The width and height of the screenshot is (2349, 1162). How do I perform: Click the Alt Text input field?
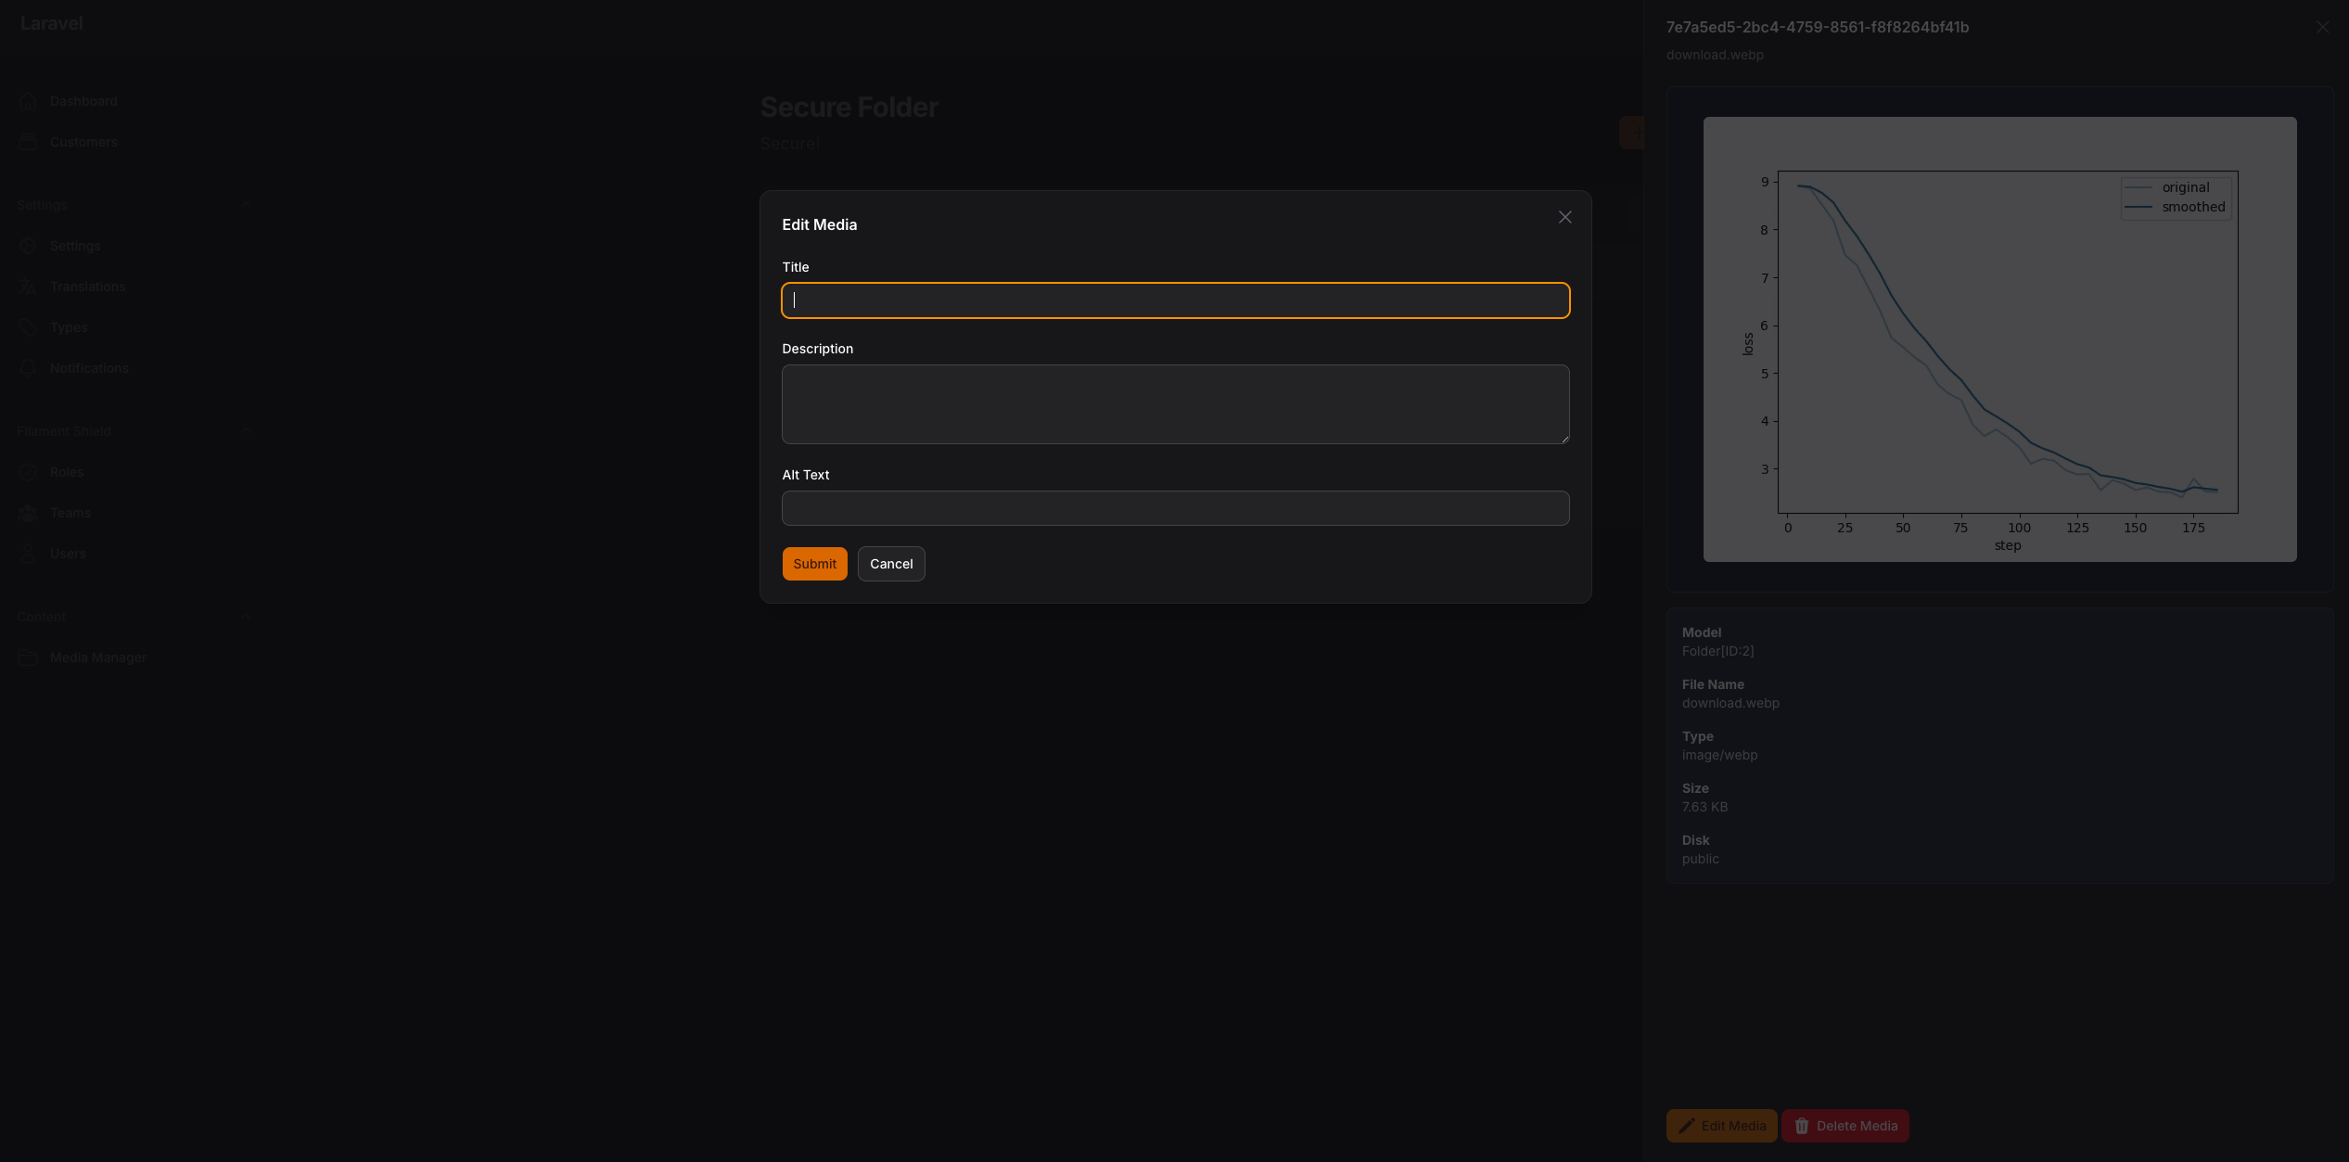(1175, 508)
